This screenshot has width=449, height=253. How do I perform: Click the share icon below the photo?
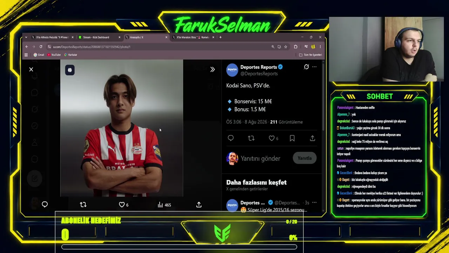199,205
